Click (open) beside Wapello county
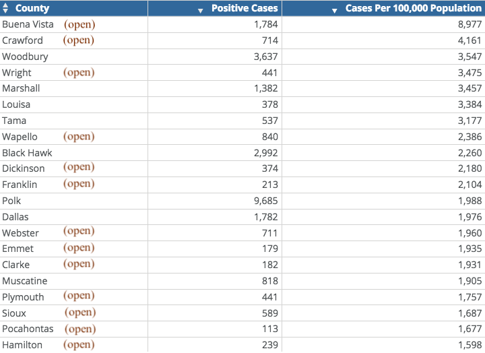485x353 pixels. (x=79, y=137)
